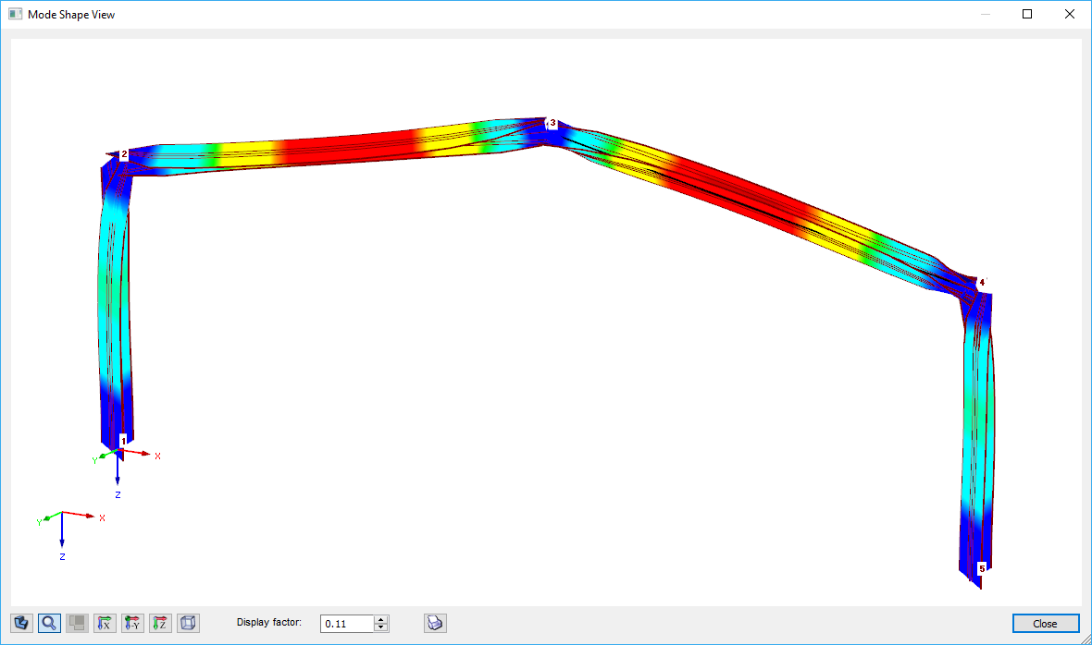Image resolution: width=1092 pixels, height=645 pixels.
Task: Maximize the Mode Shape View window
Action: [1027, 14]
